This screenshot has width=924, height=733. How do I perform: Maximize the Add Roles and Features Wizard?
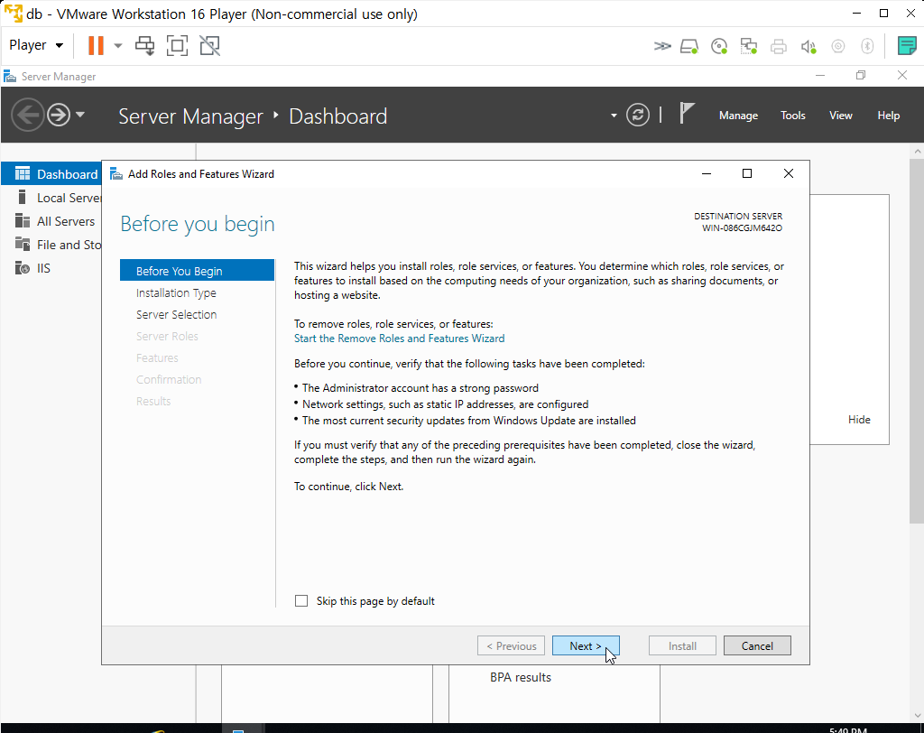pos(747,173)
